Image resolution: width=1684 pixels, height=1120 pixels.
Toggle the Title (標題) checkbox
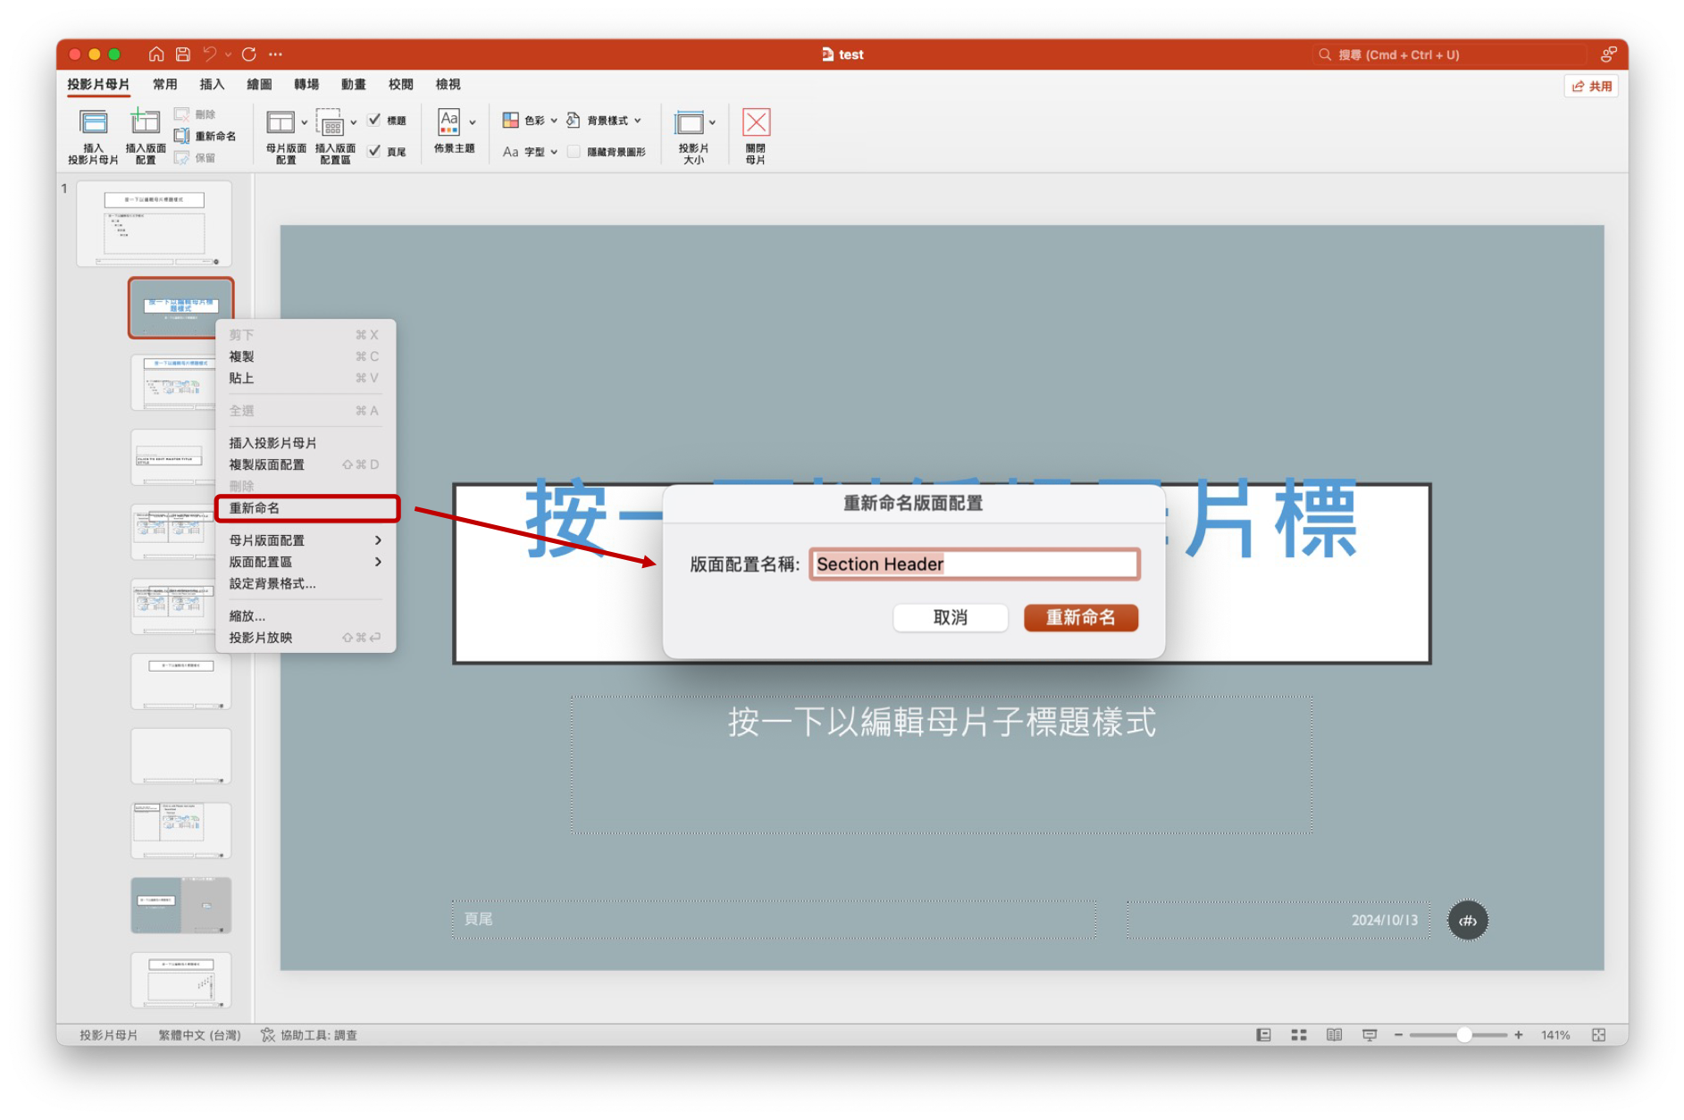pyautogui.click(x=374, y=120)
